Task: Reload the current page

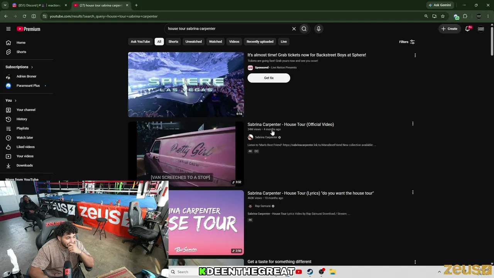Action: point(24,16)
